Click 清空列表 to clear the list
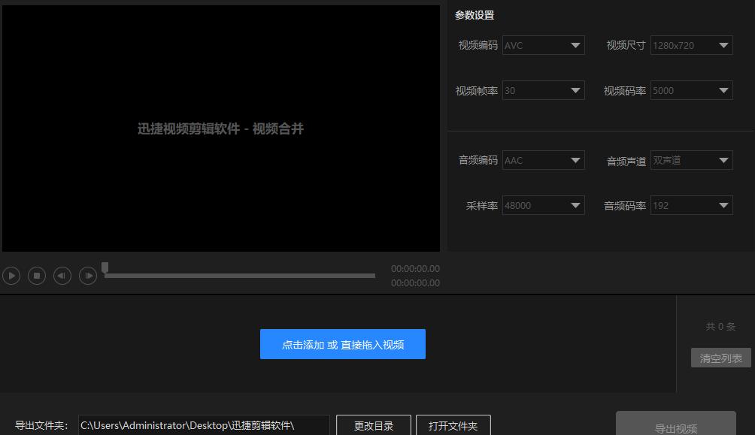755x435 pixels. coord(720,358)
